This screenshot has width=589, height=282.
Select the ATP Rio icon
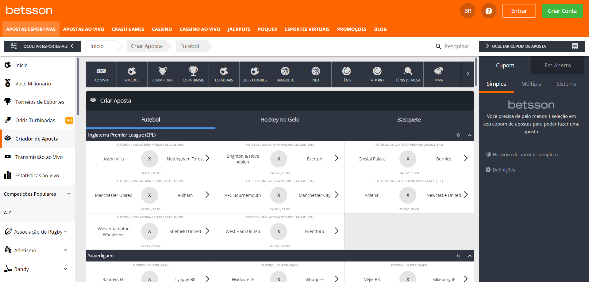(x=377, y=74)
